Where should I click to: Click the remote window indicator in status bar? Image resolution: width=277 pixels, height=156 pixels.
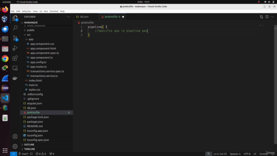(13, 154)
